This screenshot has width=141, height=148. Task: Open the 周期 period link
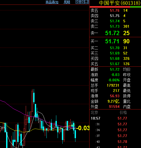pyautogui.click(x=67, y=2)
